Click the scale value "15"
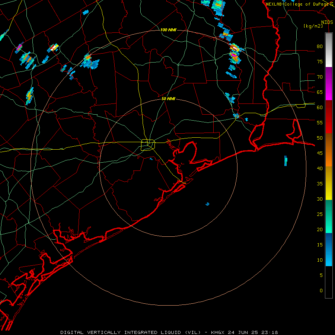 pos(320,245)
